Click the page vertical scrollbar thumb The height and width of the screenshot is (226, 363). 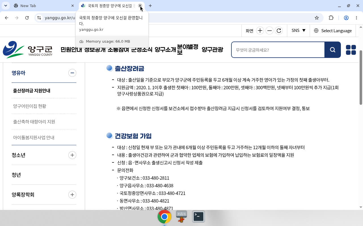point(361,77)
